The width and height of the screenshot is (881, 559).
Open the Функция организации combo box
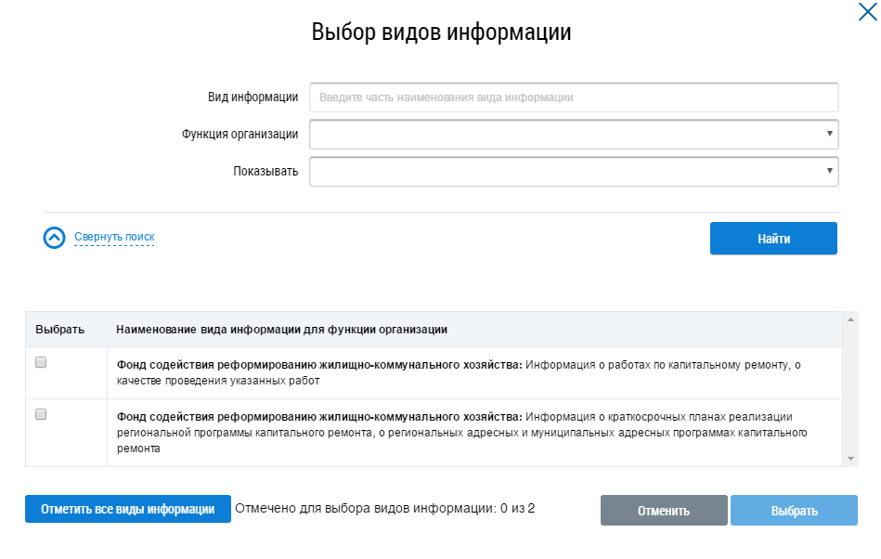(x=574, y=135)
